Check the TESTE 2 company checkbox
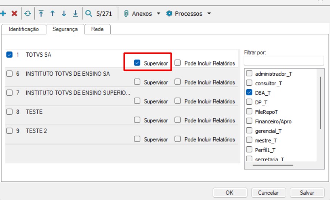This screenshot has height=200, width=330. click(x=9, y=131)
